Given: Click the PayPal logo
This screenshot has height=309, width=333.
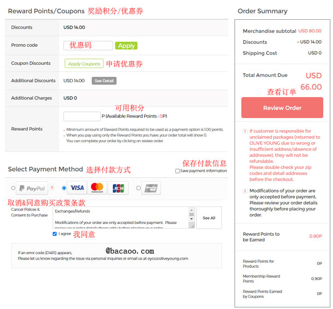Looking at the screenshot, I should click(x=32, y=188).
